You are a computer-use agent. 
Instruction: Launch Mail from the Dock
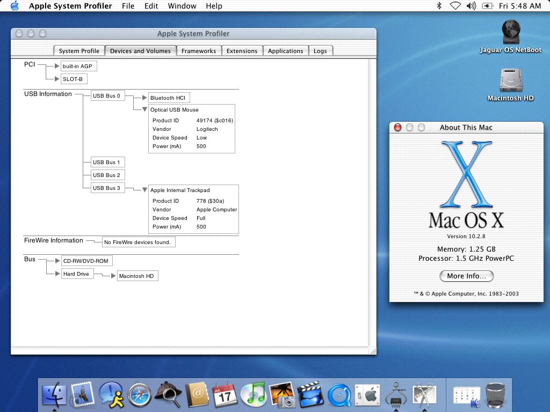pos(82,395)
